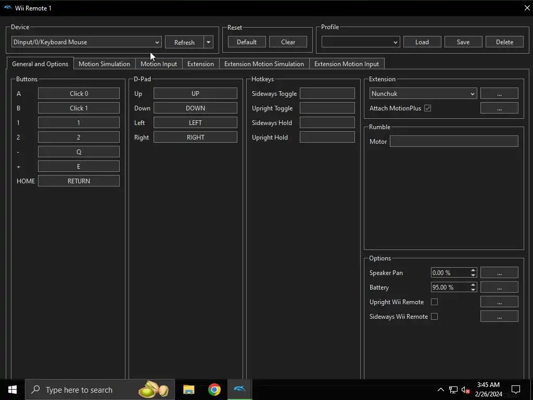Viewport: 533px width, 400px height.
Task: Remap the D-Pad Right binding
Action: coord(196,137)
